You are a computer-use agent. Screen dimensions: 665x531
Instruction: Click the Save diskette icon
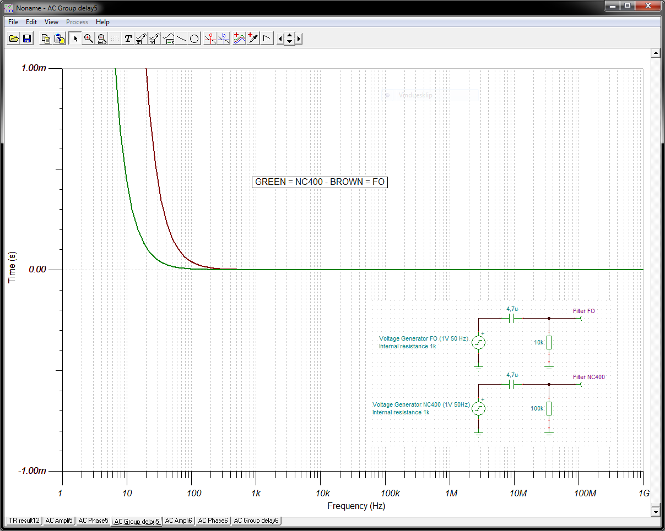pyautogui.click(x=26, y=39)
